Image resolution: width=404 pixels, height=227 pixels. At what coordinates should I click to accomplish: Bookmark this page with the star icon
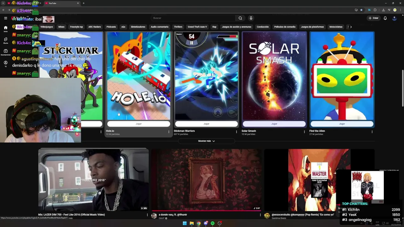point(361,10)
